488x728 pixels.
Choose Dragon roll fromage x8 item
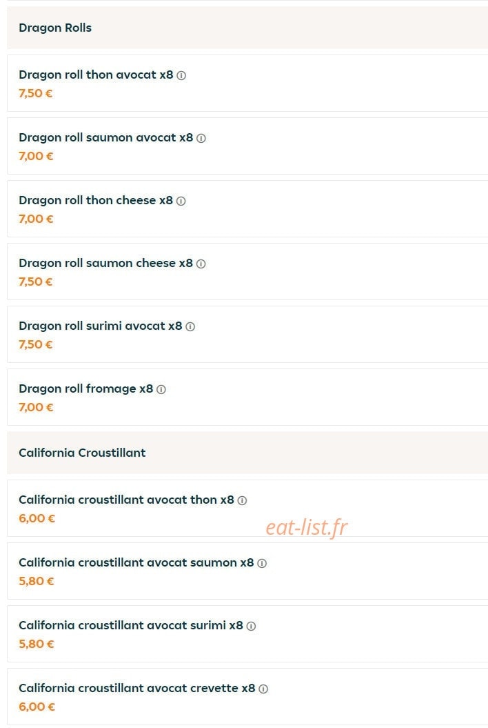(x=247, y=397)
